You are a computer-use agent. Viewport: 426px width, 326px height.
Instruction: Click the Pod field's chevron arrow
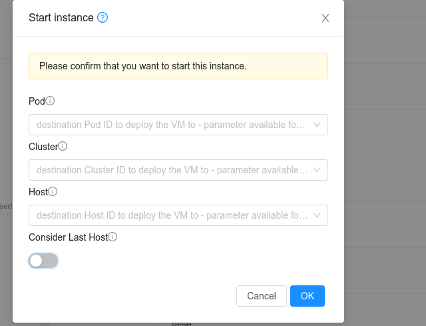pyautogui.click(x=317, y=125)
